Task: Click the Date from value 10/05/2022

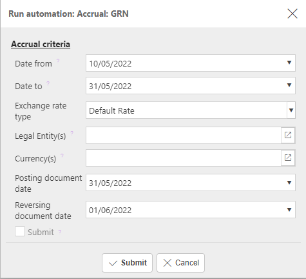Action: 110,64
